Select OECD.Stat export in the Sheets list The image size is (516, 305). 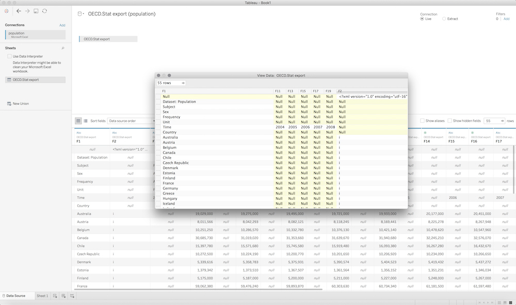coord(35,79)
